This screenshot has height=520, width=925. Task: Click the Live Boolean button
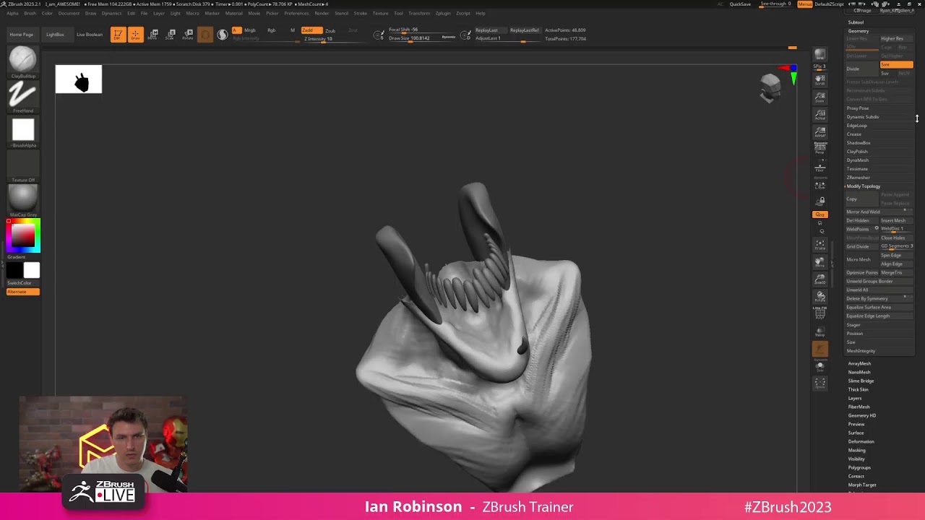90,35
